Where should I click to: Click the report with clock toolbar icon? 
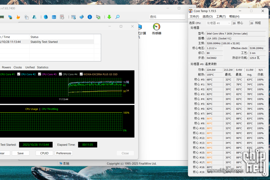pos(62,17)
